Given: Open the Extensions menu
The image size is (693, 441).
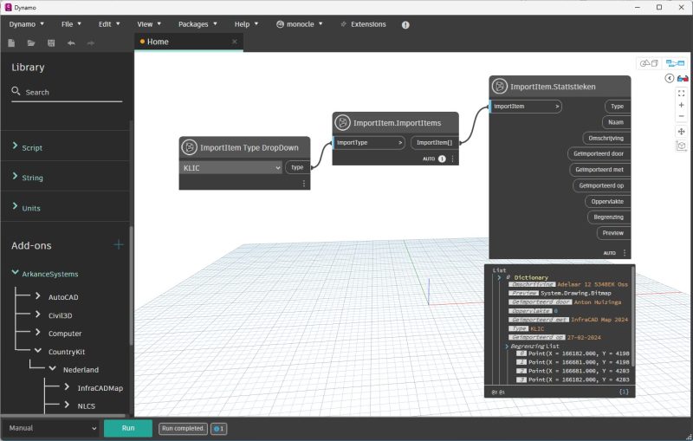Looking at the screenshot, I should click(363, 24).
